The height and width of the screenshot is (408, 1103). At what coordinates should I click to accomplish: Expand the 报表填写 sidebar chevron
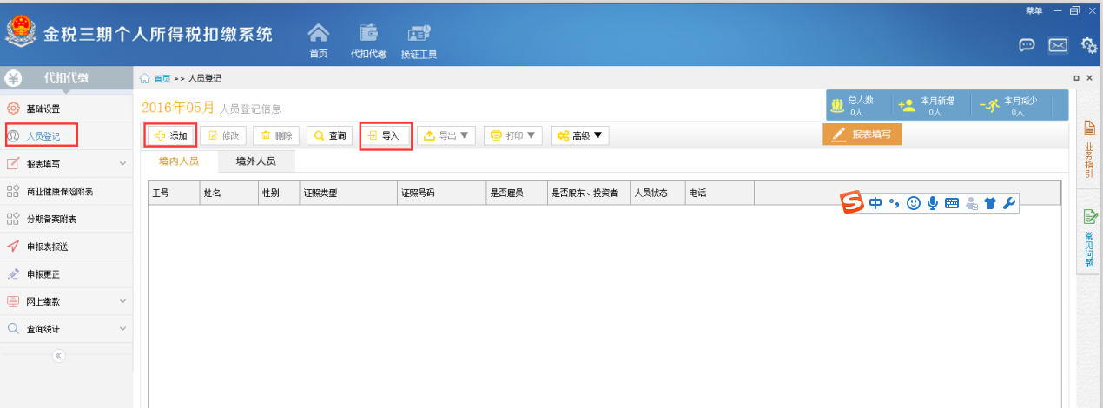[122, 163]
